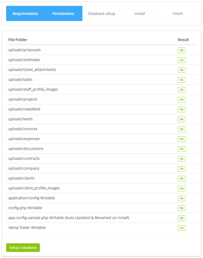Select the Install step tab

140,14
